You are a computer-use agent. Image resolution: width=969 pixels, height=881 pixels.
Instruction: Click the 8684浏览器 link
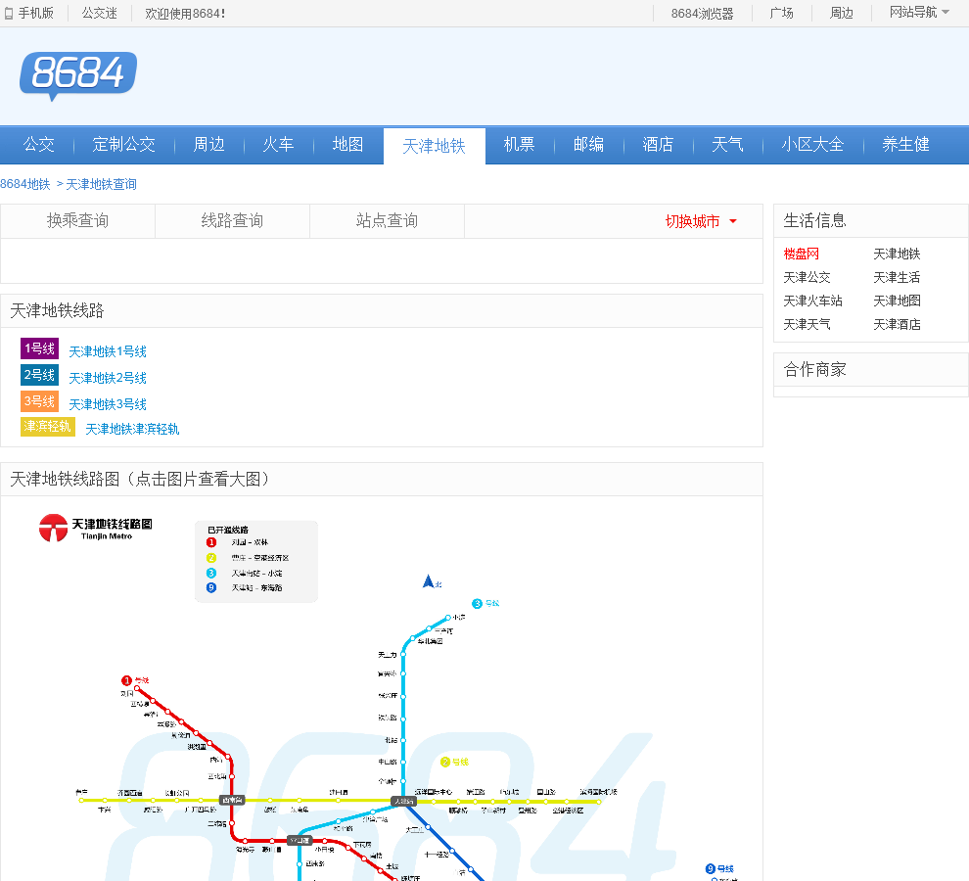(x=702, y=14)
